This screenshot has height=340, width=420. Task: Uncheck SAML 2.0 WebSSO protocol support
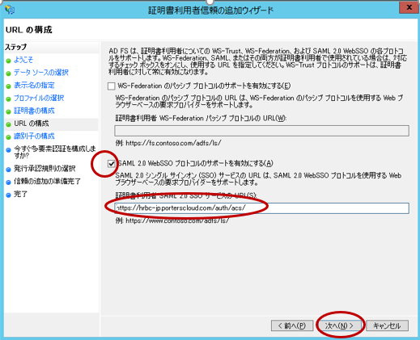pos(111,163)
